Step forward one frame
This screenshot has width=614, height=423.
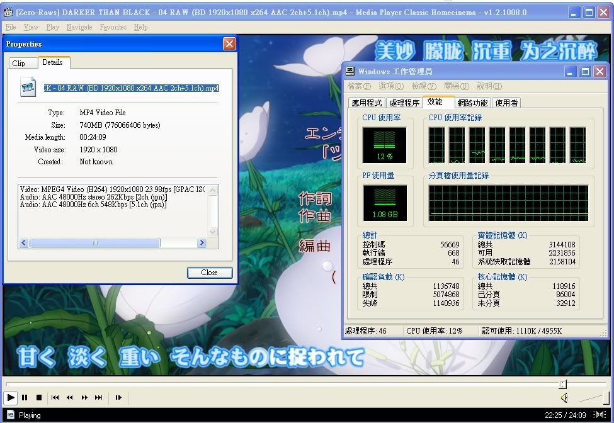pos(118,398)
